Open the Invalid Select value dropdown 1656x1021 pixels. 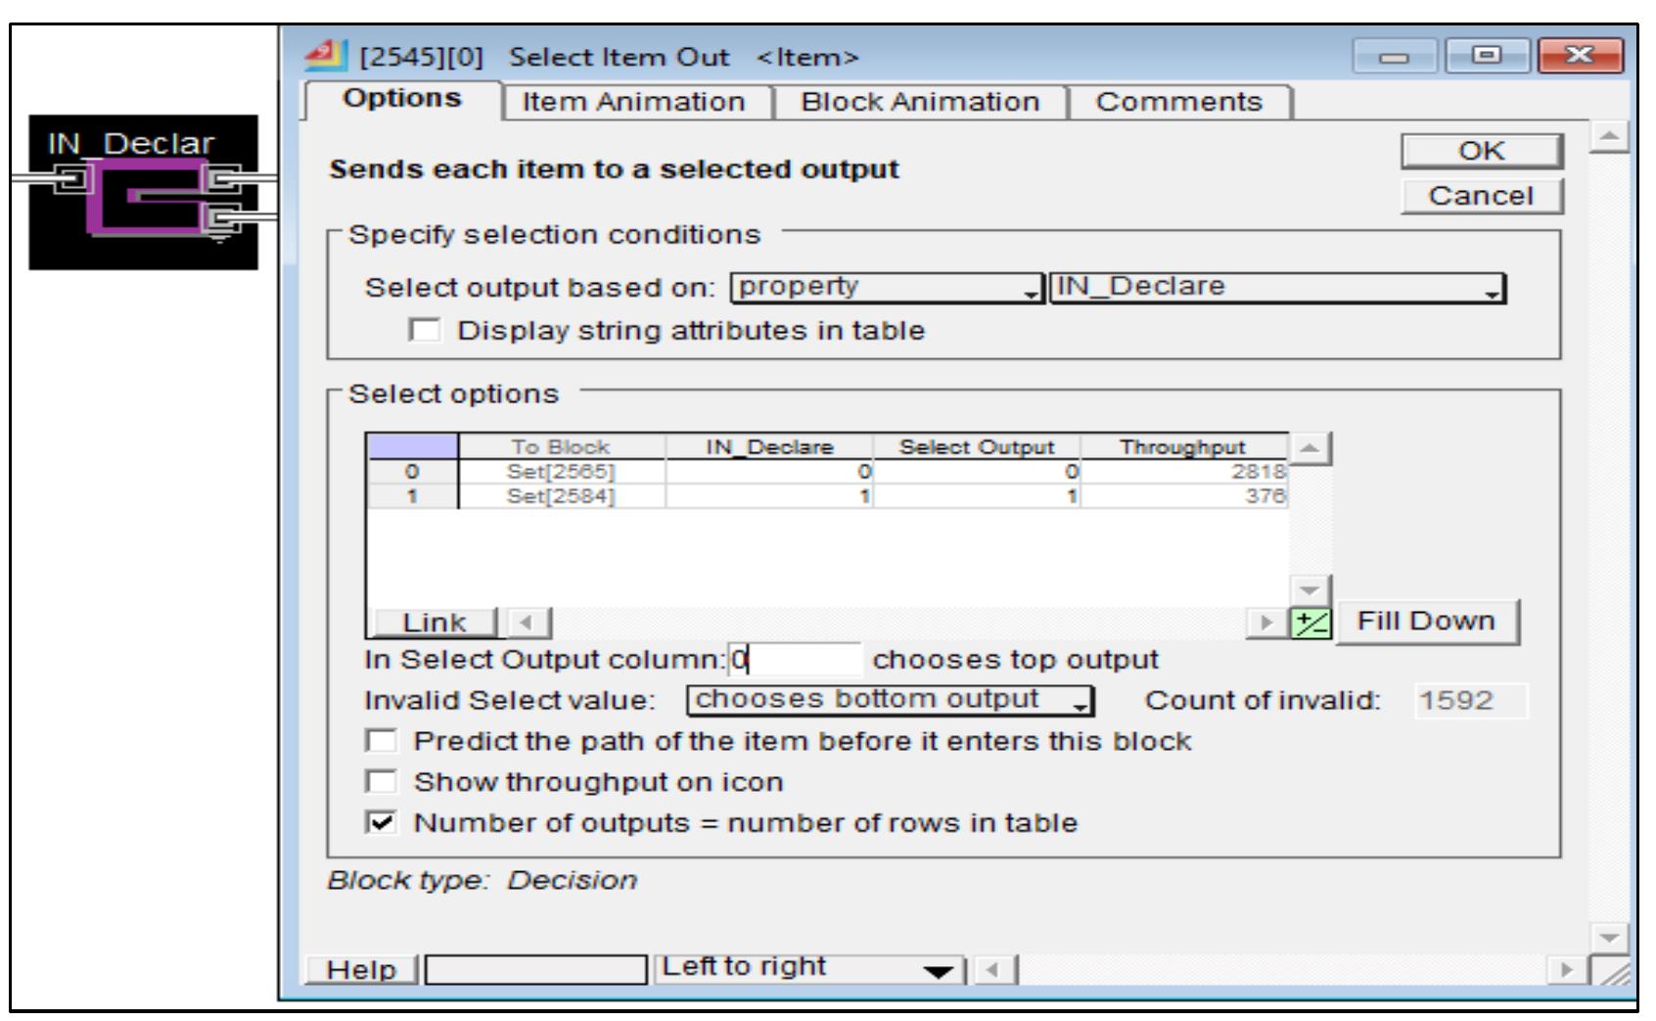890,701
